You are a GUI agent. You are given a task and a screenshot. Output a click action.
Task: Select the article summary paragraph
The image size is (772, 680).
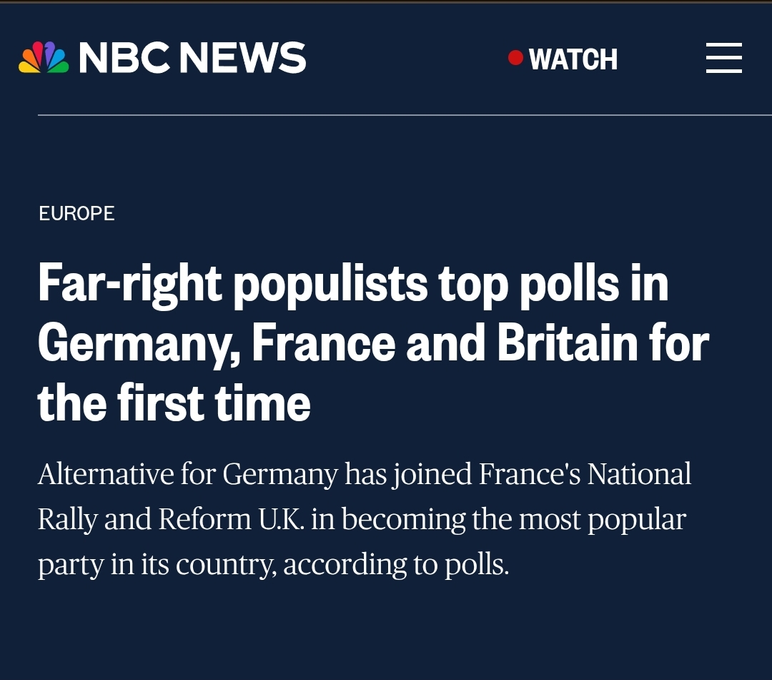[365, 520]
